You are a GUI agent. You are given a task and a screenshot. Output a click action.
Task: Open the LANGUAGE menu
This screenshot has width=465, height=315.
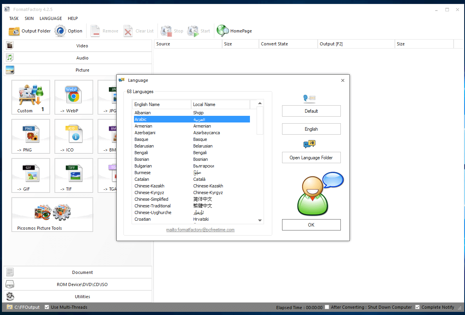[x=51, y=18]
